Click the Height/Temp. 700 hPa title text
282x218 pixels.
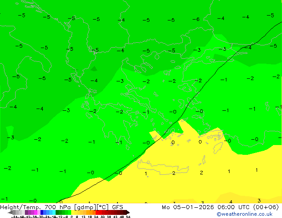(x=36, y=207)
